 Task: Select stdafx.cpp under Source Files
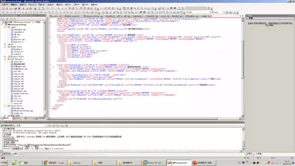18,113
